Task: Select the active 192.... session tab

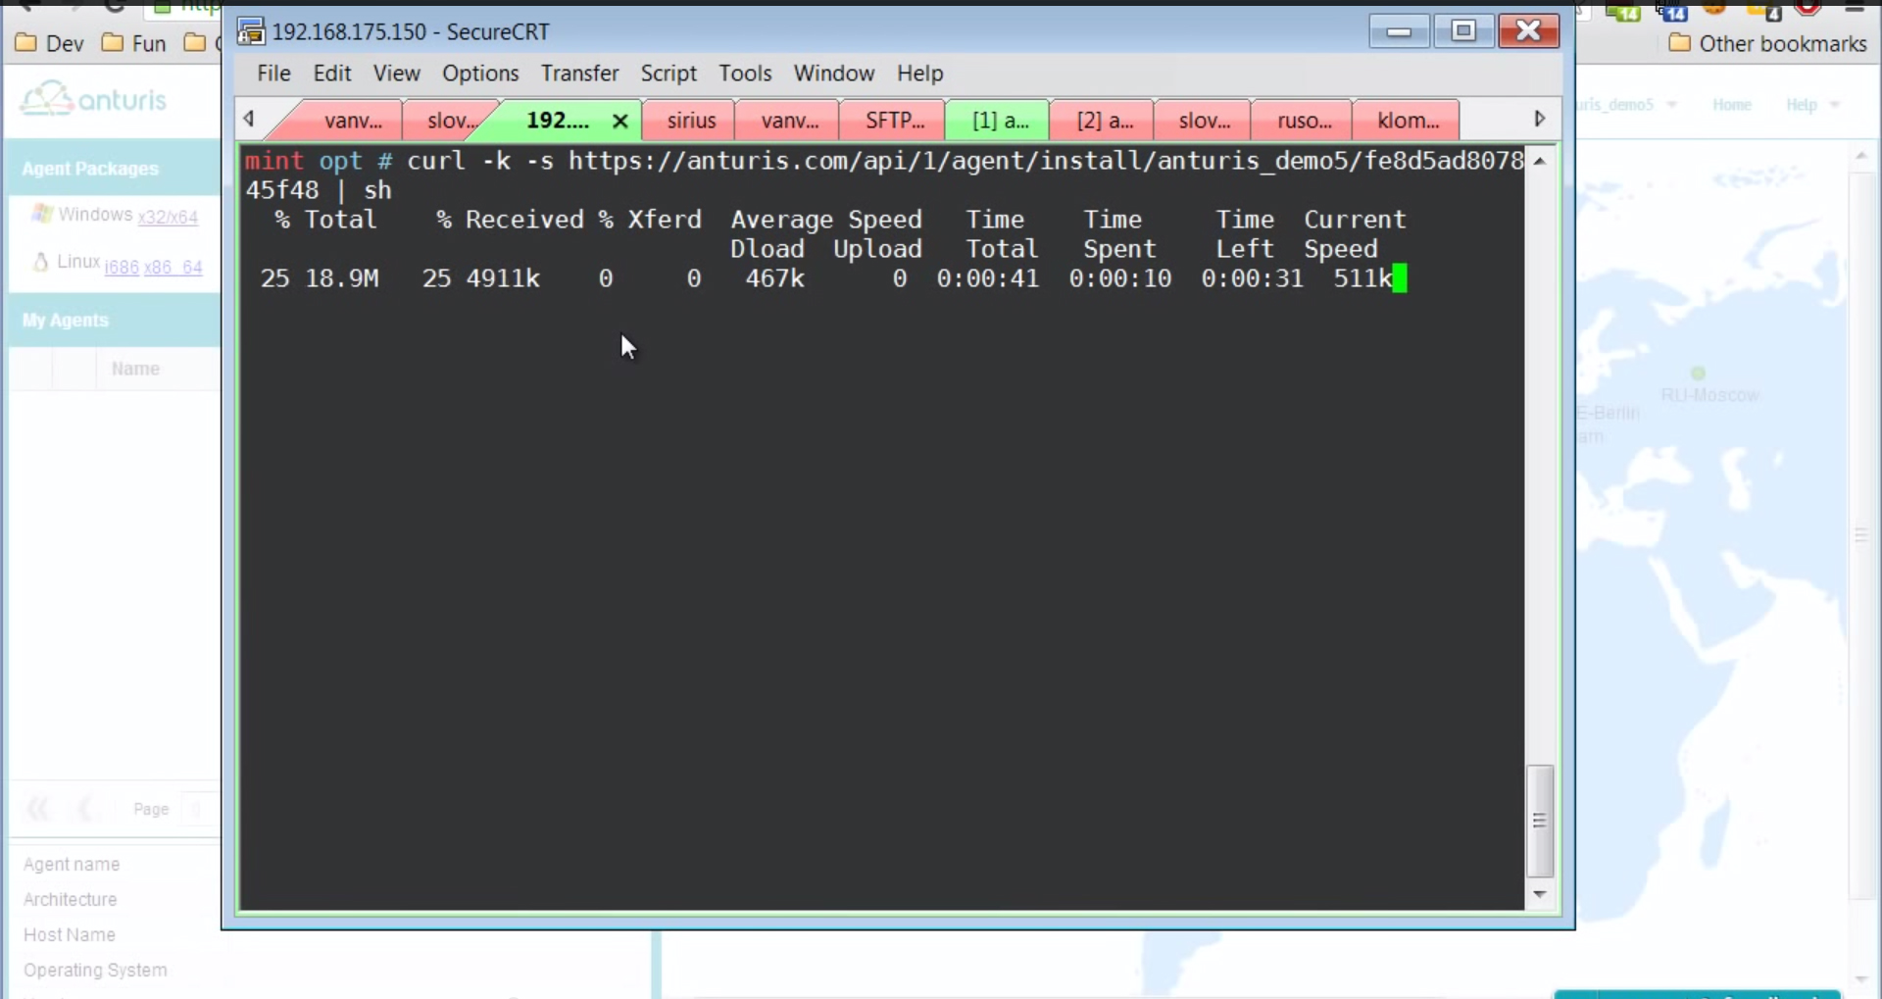Action: pos(557,121)
